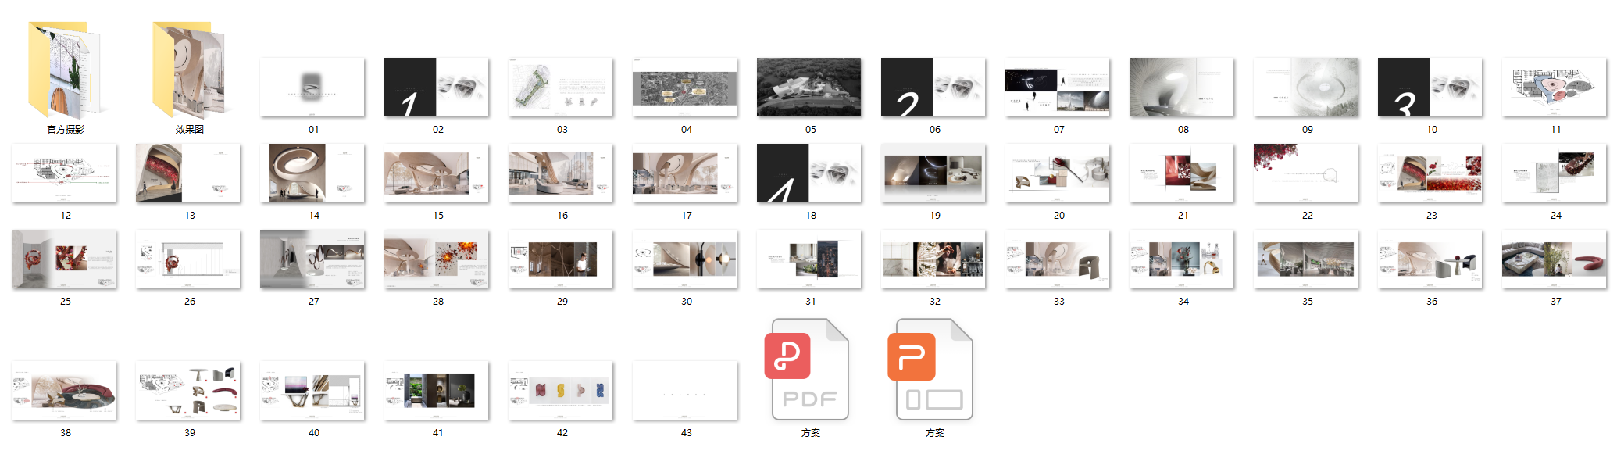Select image 29 with dark wood panels
Screen dimensions: 1617x465
pos(562,259)
